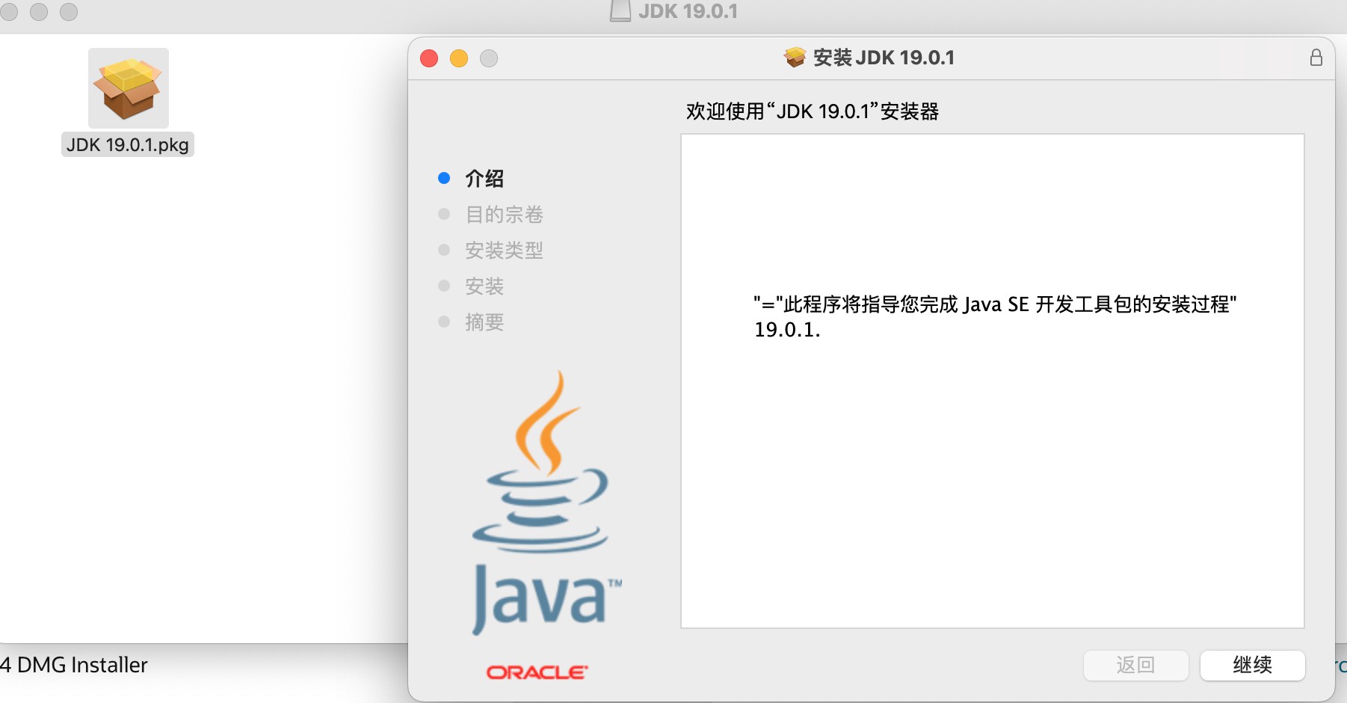Close the installer with red button
Image resolution: width=1347 pixels, height=703 pixels.
coord(429,58)
